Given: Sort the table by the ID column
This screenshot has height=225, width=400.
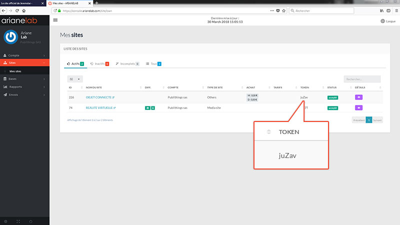Looking at the screenshot, I should pyautogui.click(x=75, y=87).
